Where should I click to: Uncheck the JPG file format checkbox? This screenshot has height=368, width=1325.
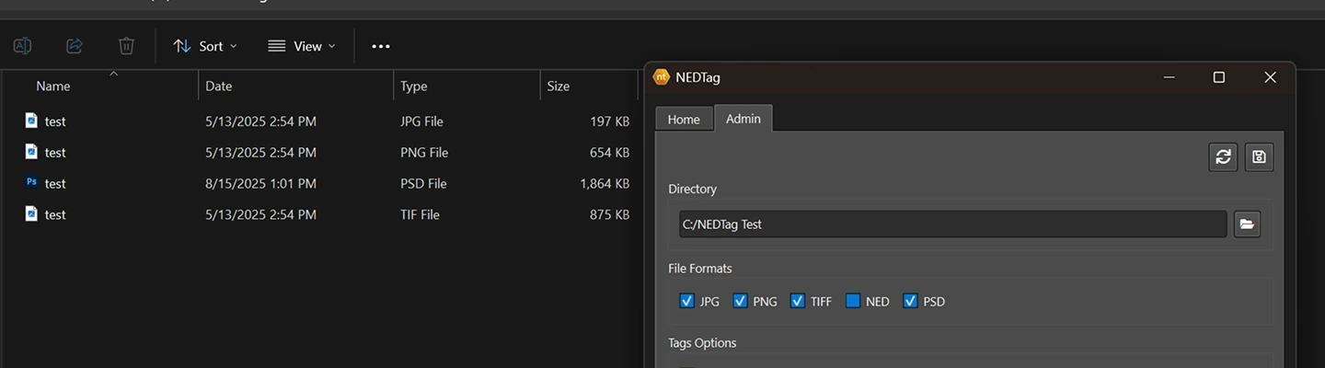pyautogui.click(x=686, y=301)
